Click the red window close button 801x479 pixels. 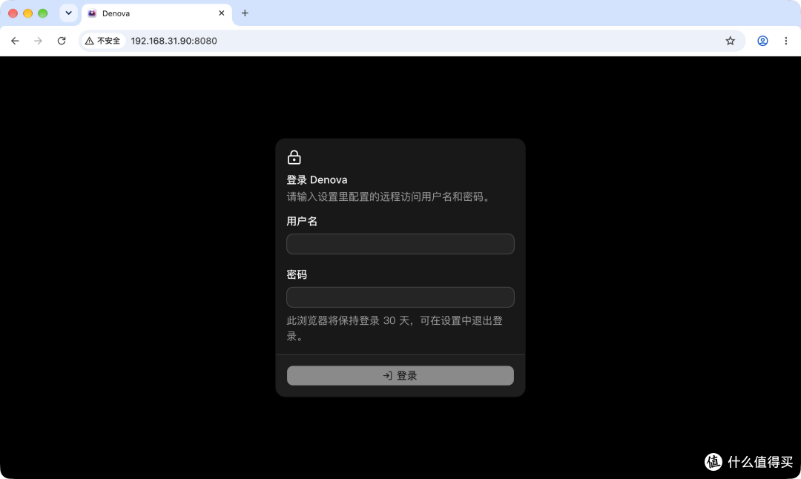pyautogui.click(x=13, y=13)
